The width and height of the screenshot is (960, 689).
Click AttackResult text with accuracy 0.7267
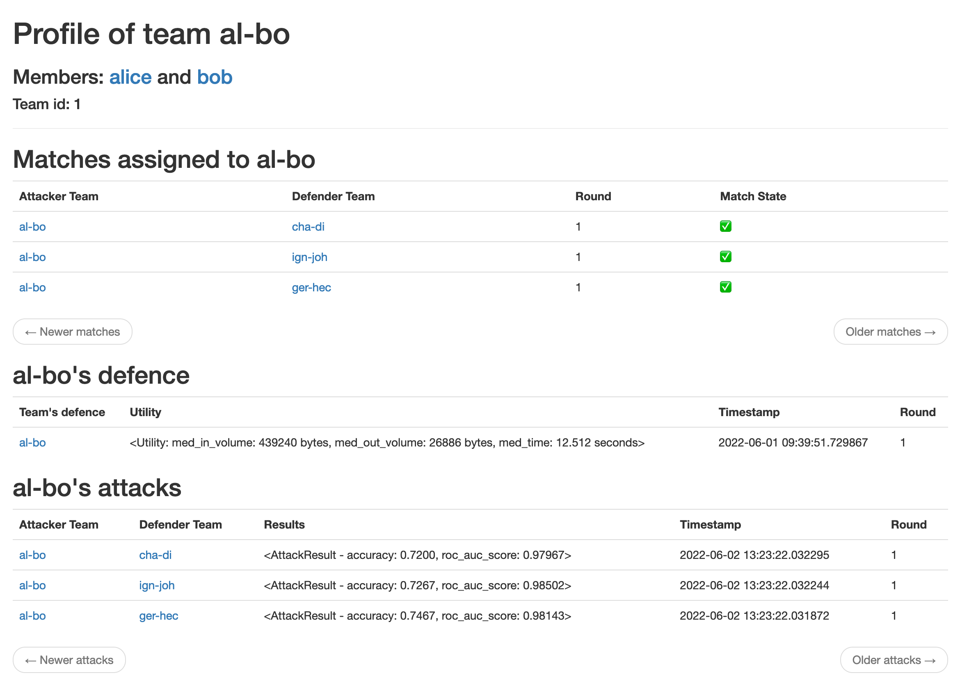tap(417, 585)
